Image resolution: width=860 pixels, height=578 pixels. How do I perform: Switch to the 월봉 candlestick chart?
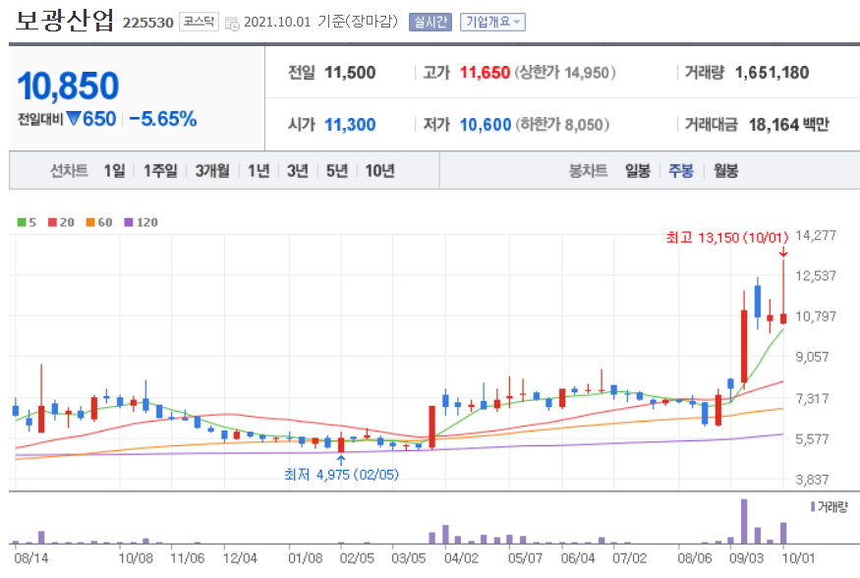(725, 170)
